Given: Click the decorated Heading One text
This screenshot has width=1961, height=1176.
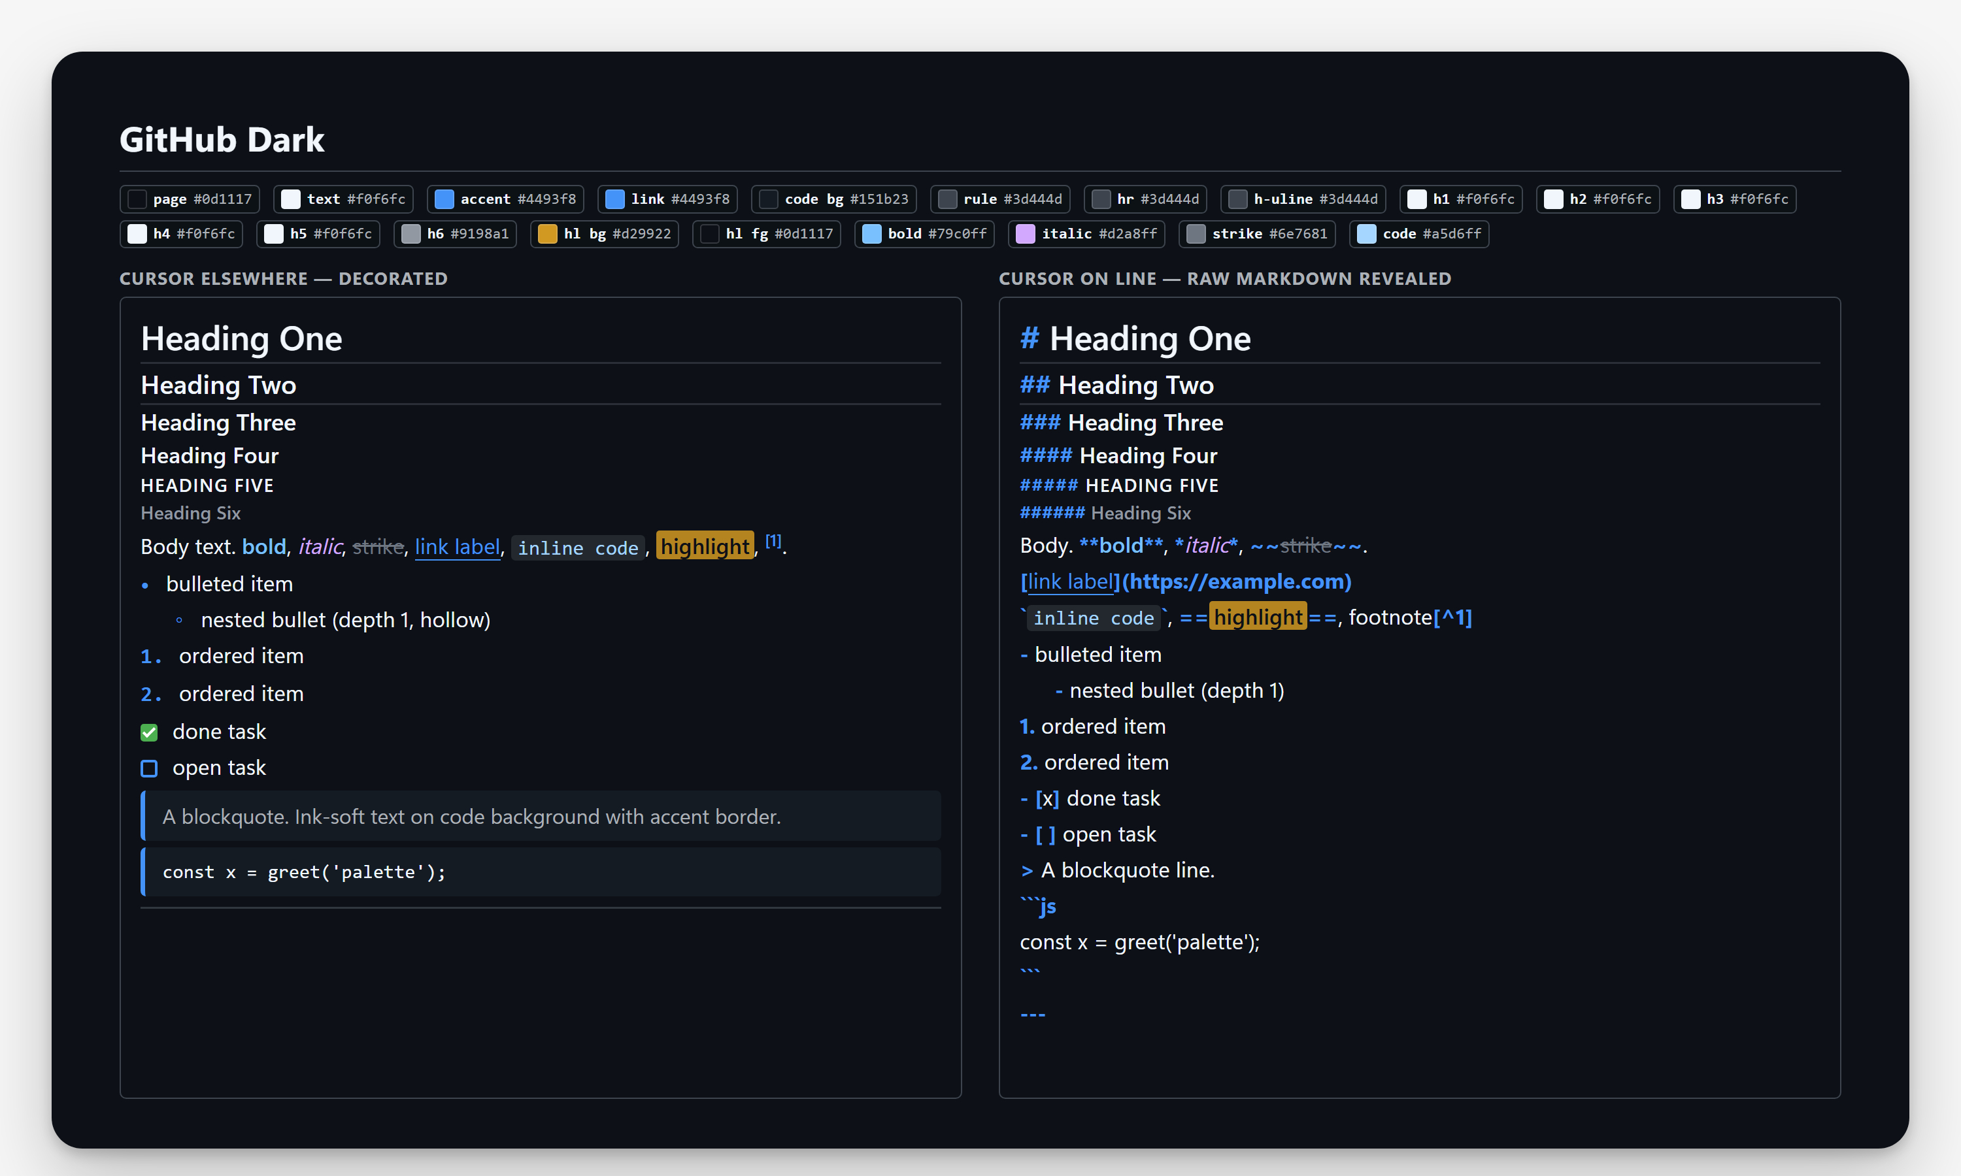Looking at the screenshot, I should coord(242,339).
